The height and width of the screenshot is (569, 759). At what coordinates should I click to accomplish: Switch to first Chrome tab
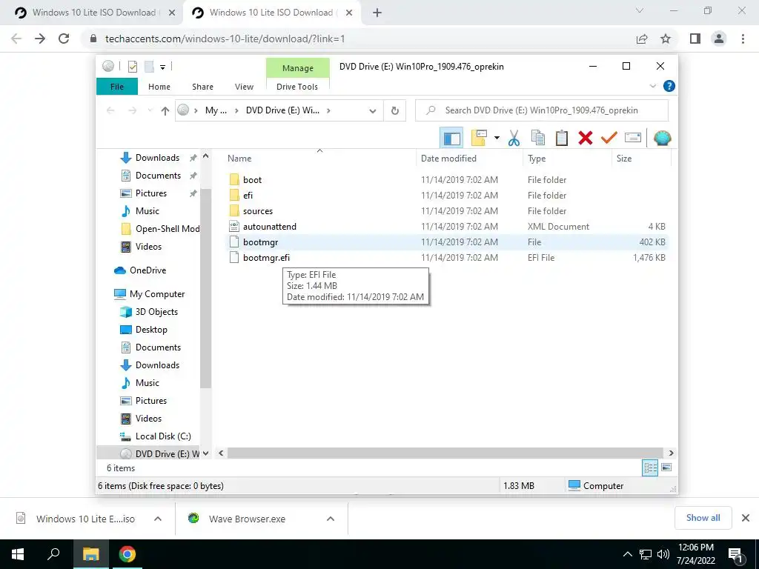coord(94,13)
